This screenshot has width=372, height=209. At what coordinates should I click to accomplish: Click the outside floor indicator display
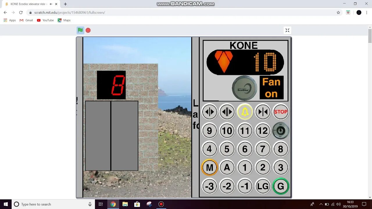coord(111,85)
